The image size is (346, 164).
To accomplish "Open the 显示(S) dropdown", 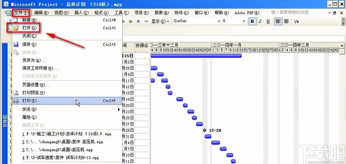I will coord(160,21).
